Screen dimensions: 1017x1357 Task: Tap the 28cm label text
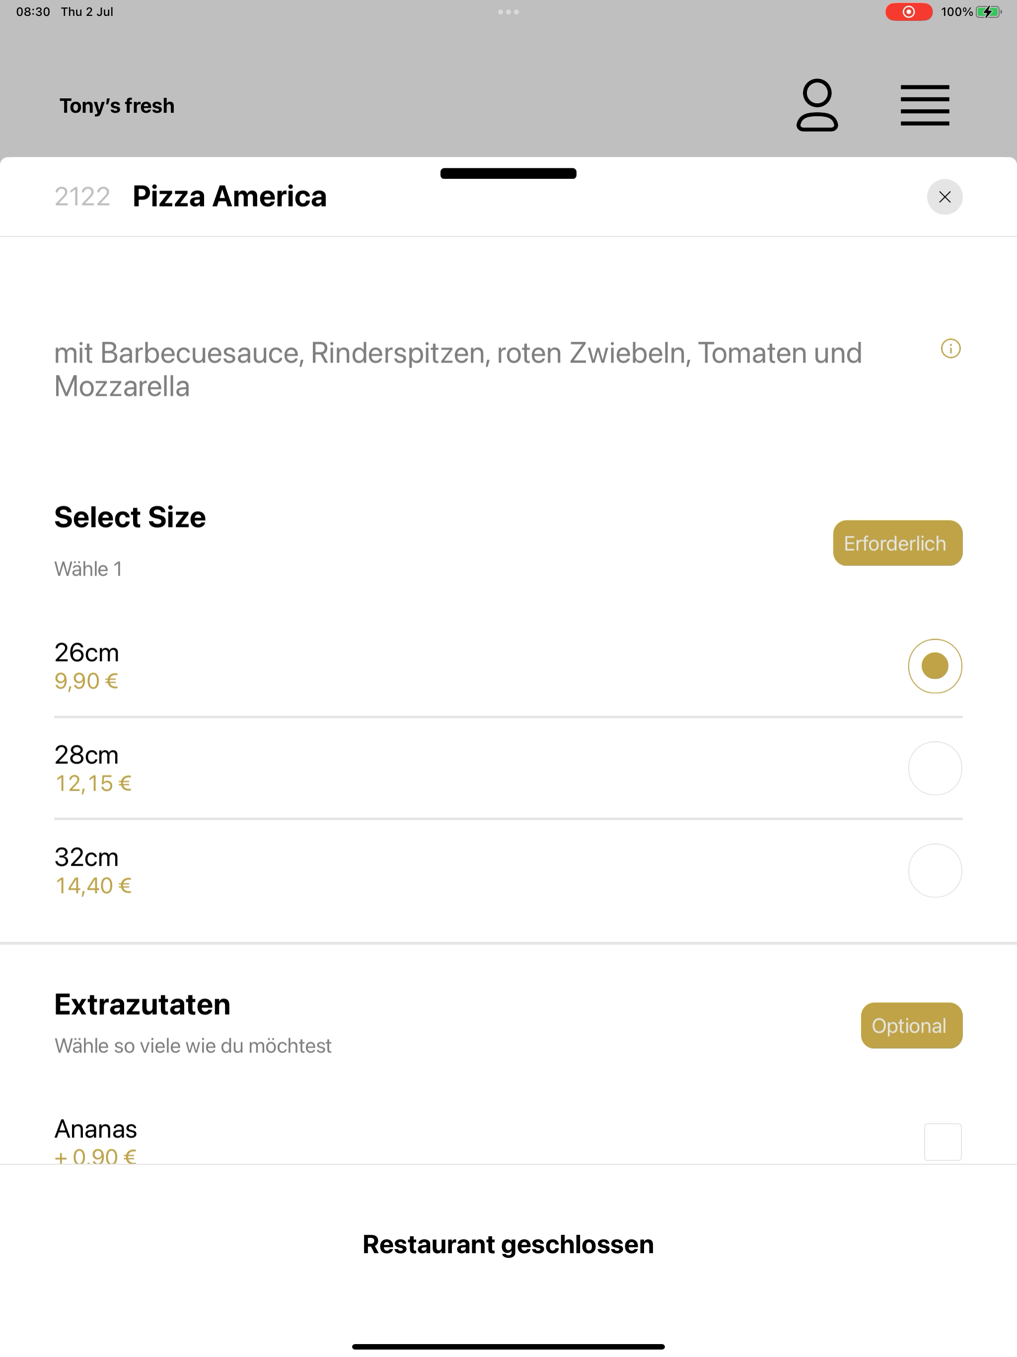click(86, 755)
